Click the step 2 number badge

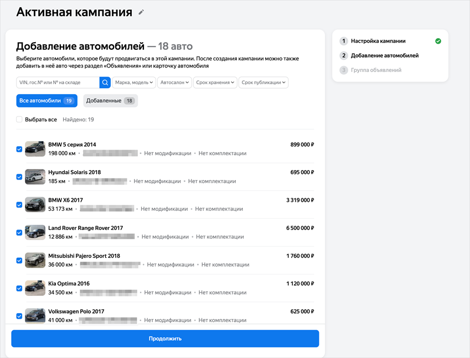coord(344,55)
